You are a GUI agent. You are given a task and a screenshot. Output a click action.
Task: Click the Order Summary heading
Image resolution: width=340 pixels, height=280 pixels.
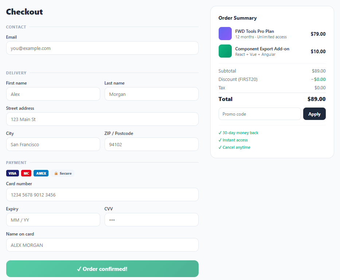point(238,18)
